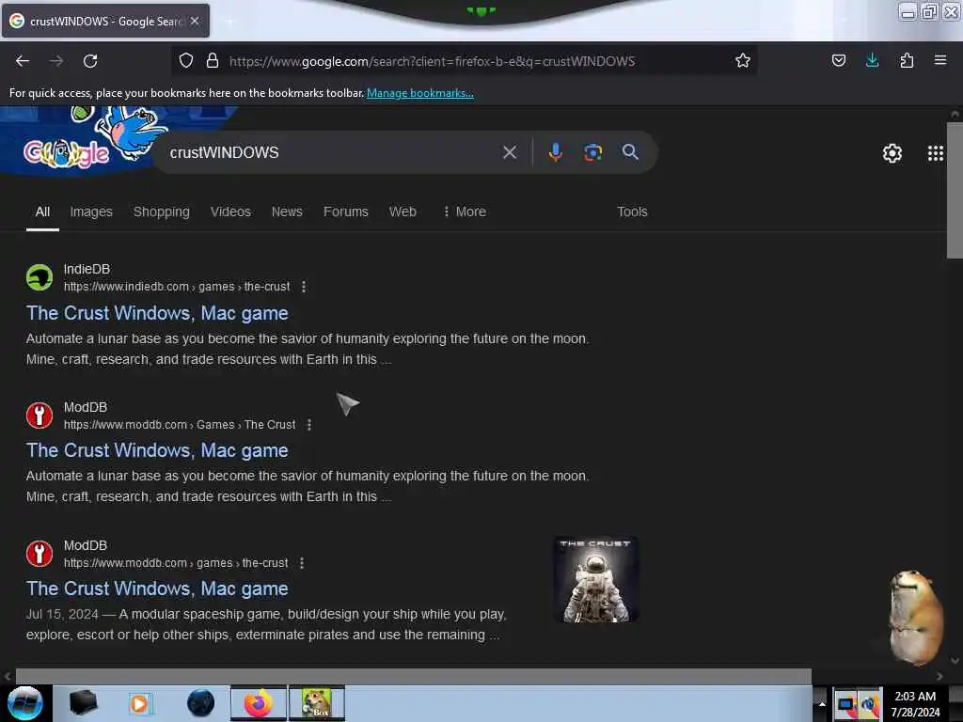Click the Firefox address bar URL

432,61
